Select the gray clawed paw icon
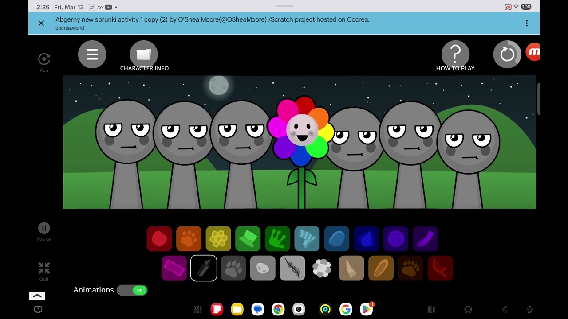 click(x=233, y=268)
